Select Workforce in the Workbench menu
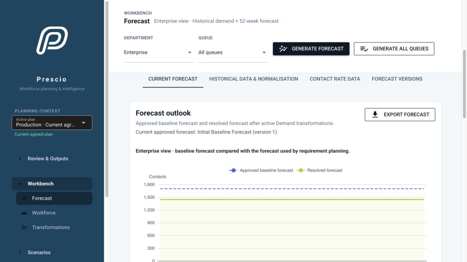 (x=54, y=213)
